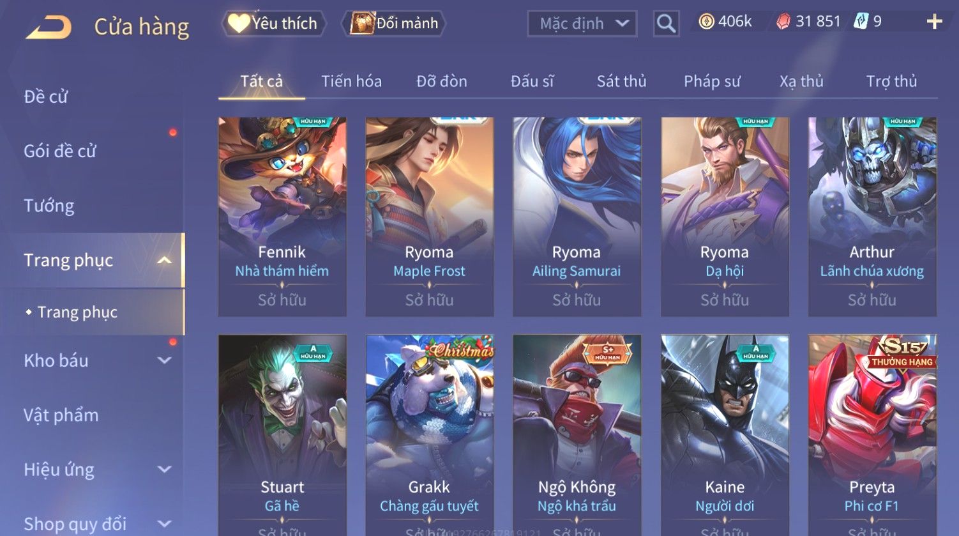Screen dimensions: 959x536
Task: Collapse the Trang phục sidebar section
Action: 165,260
